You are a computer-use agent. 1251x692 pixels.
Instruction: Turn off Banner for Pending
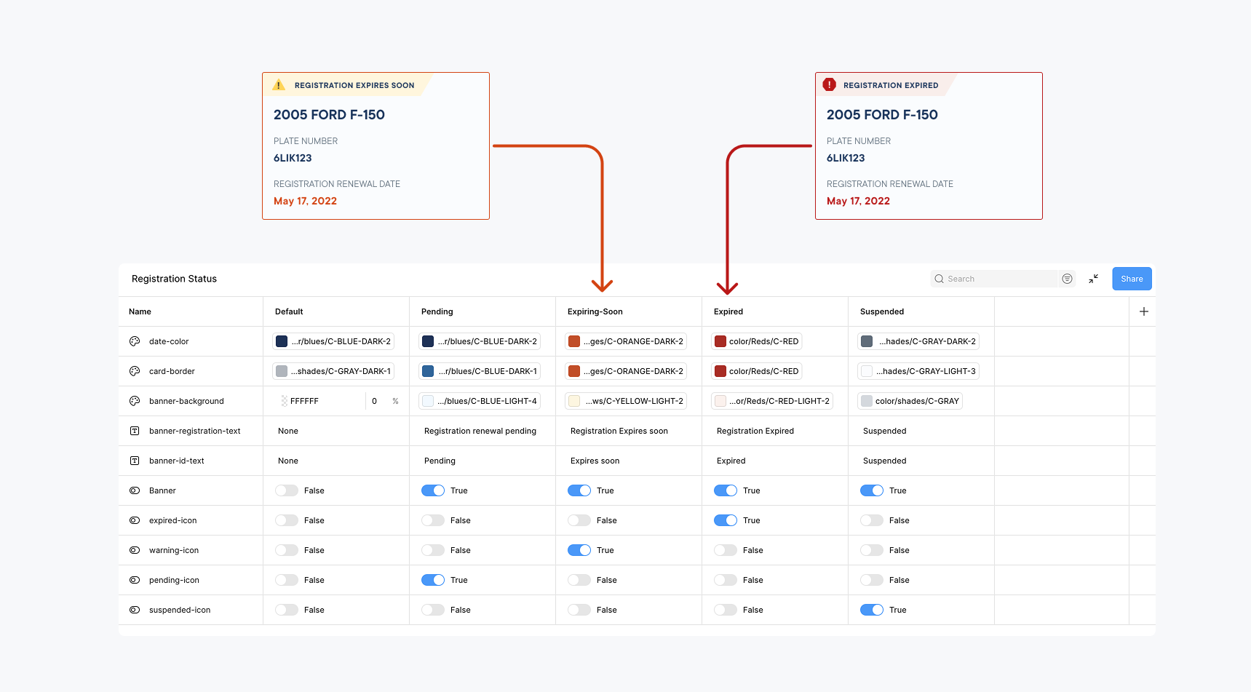tap(433, 490)
